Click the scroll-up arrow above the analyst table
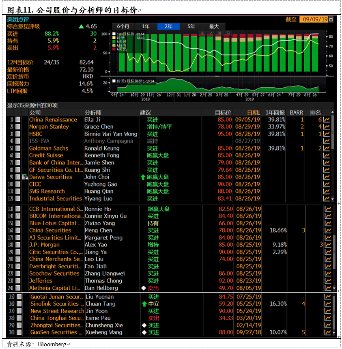The width and height of the screenshot is (342, 349). tap(332, 112)
